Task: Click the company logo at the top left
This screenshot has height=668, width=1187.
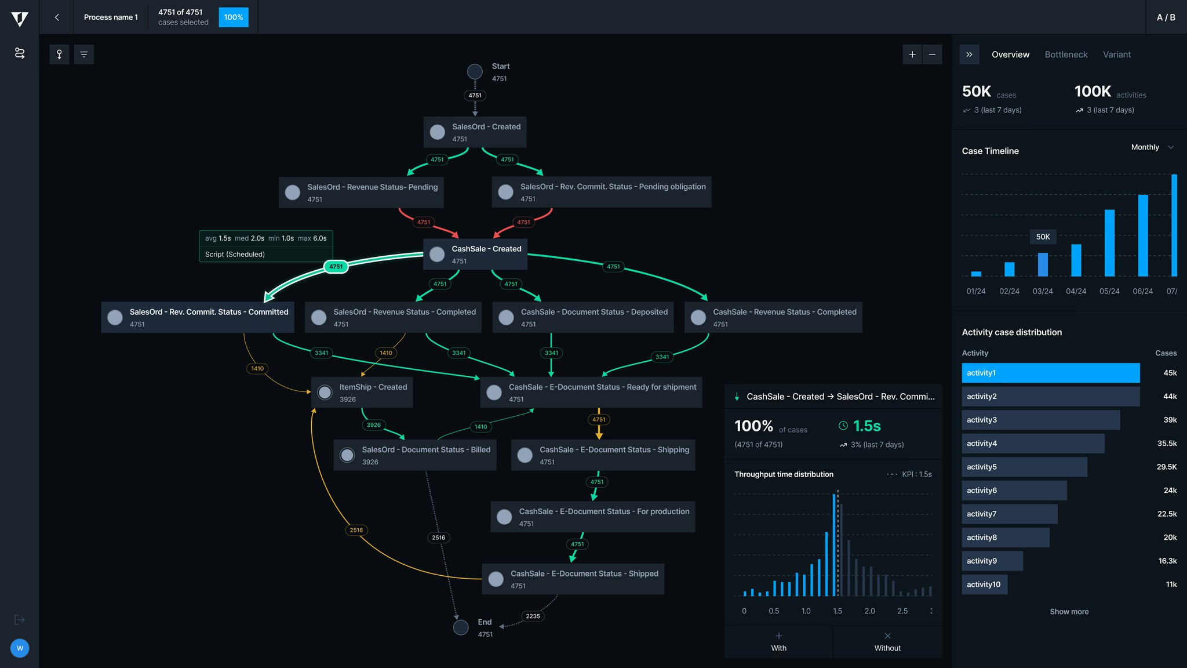Action: click(19, 17)
